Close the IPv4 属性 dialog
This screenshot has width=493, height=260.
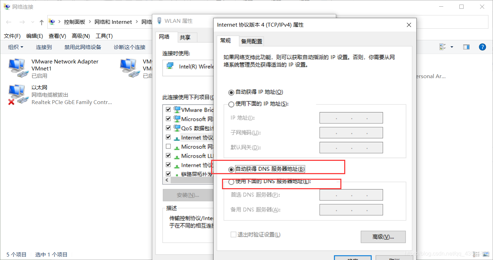[x=409, y=25]
